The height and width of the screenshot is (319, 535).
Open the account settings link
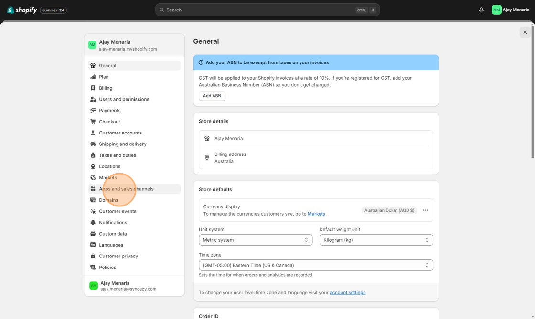pos(347,293)
